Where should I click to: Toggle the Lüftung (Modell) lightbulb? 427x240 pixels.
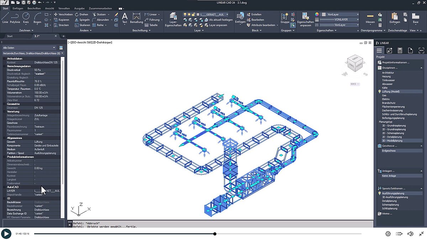(380, 92)
